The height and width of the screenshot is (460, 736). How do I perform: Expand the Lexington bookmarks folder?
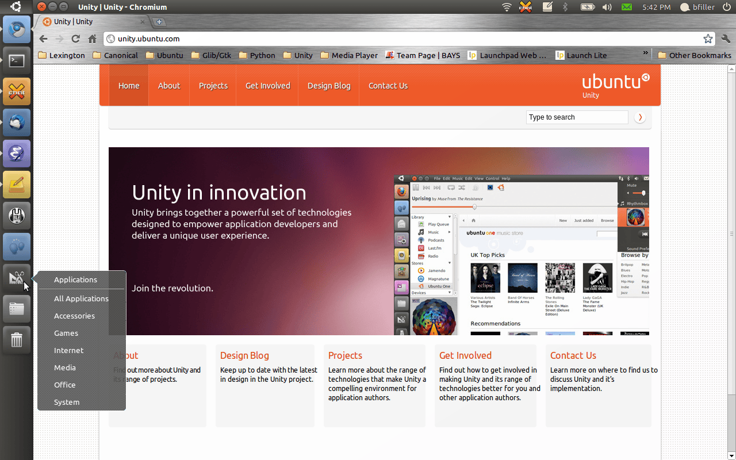pyautogui.click(x=61, y=55)
